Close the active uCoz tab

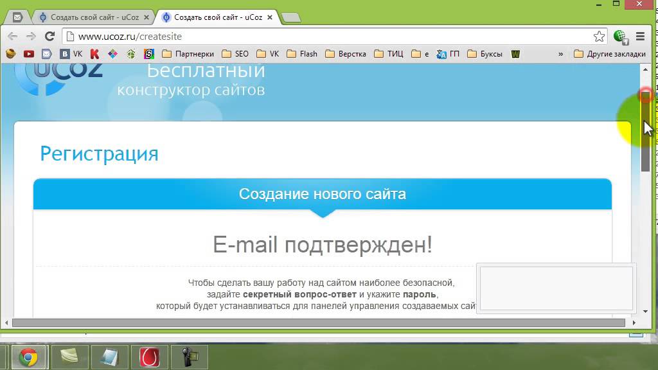point(270,17)
